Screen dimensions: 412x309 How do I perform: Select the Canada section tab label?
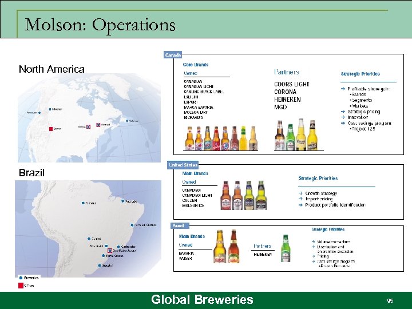pos(173,55)
